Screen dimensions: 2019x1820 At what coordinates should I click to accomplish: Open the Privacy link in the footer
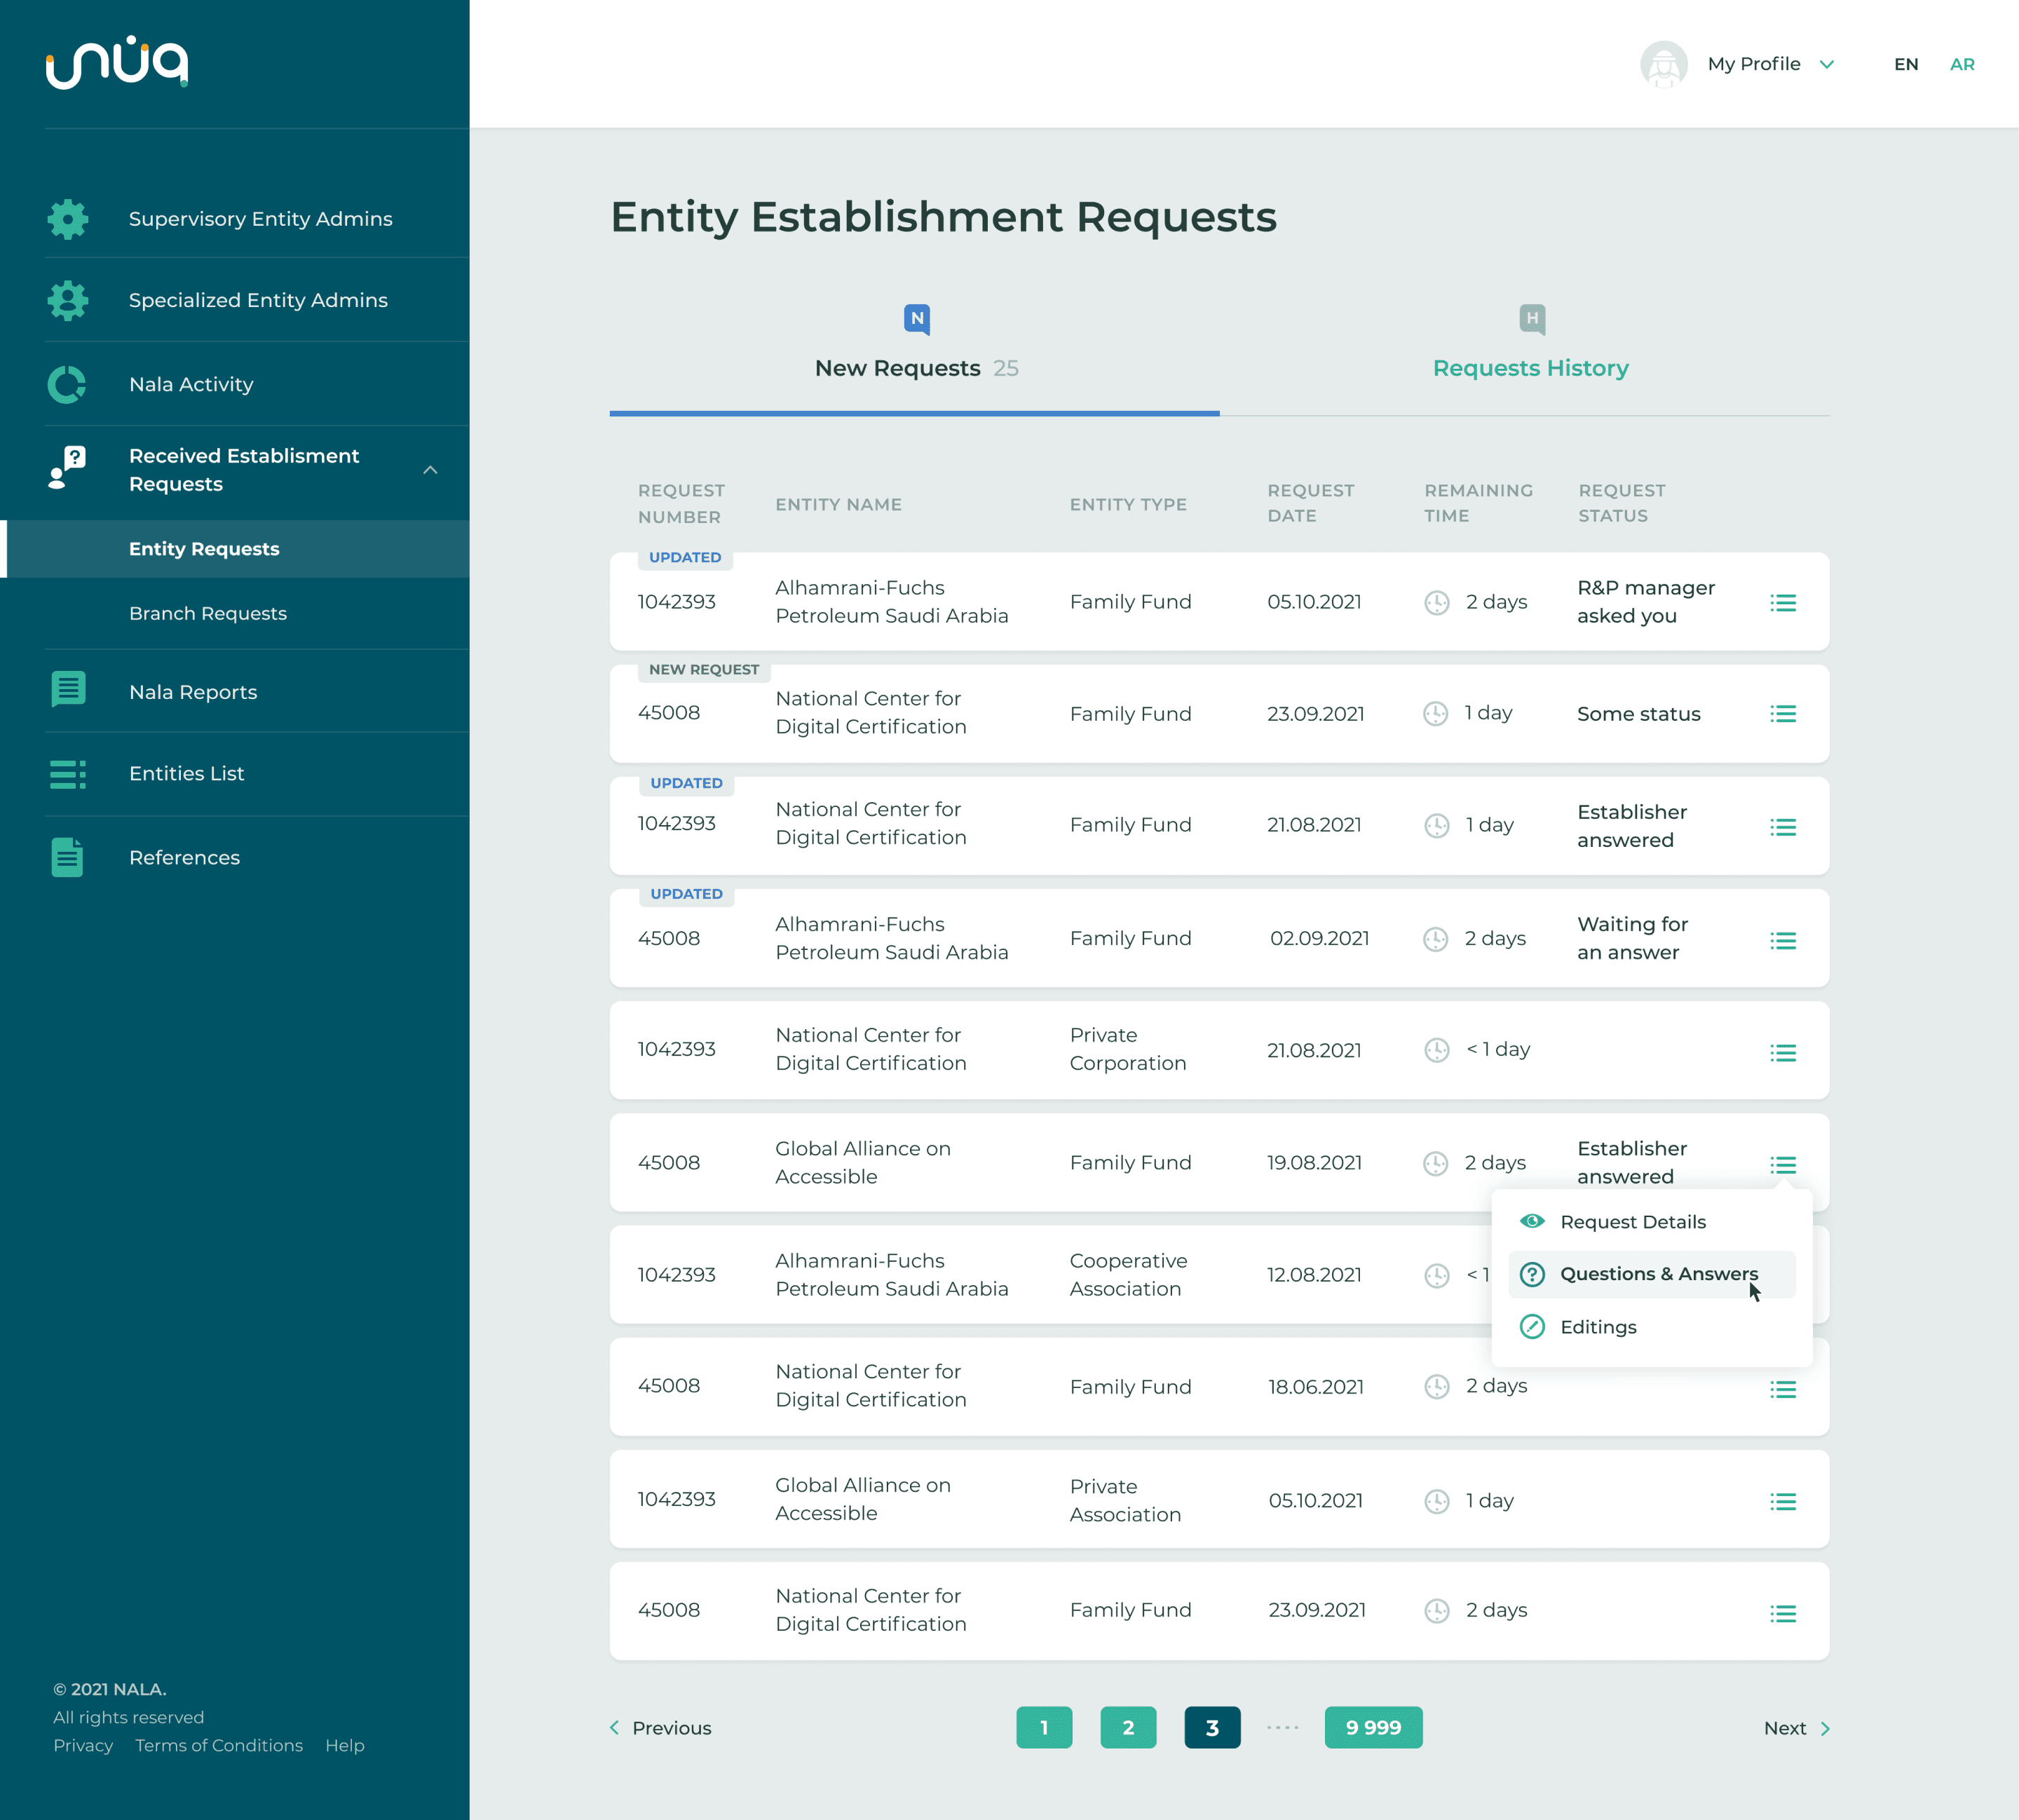[83, 1745]
